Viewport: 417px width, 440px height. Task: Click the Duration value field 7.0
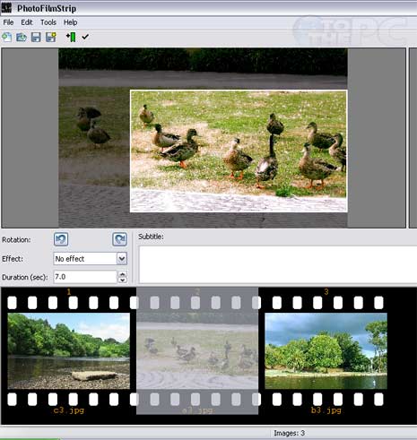[x=85, y=277]
